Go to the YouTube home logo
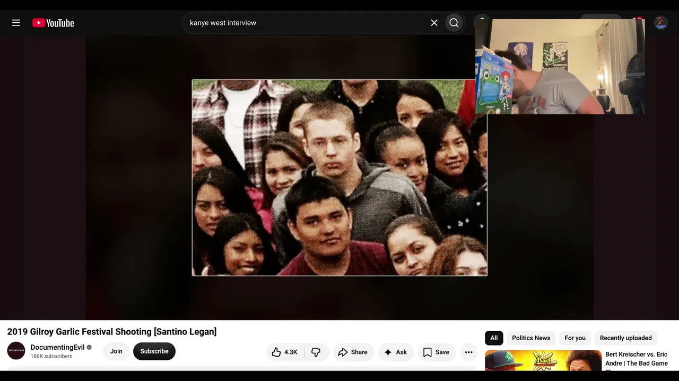Image resolution: width=679 pixels, height=381 pixels. pos(53,23)
